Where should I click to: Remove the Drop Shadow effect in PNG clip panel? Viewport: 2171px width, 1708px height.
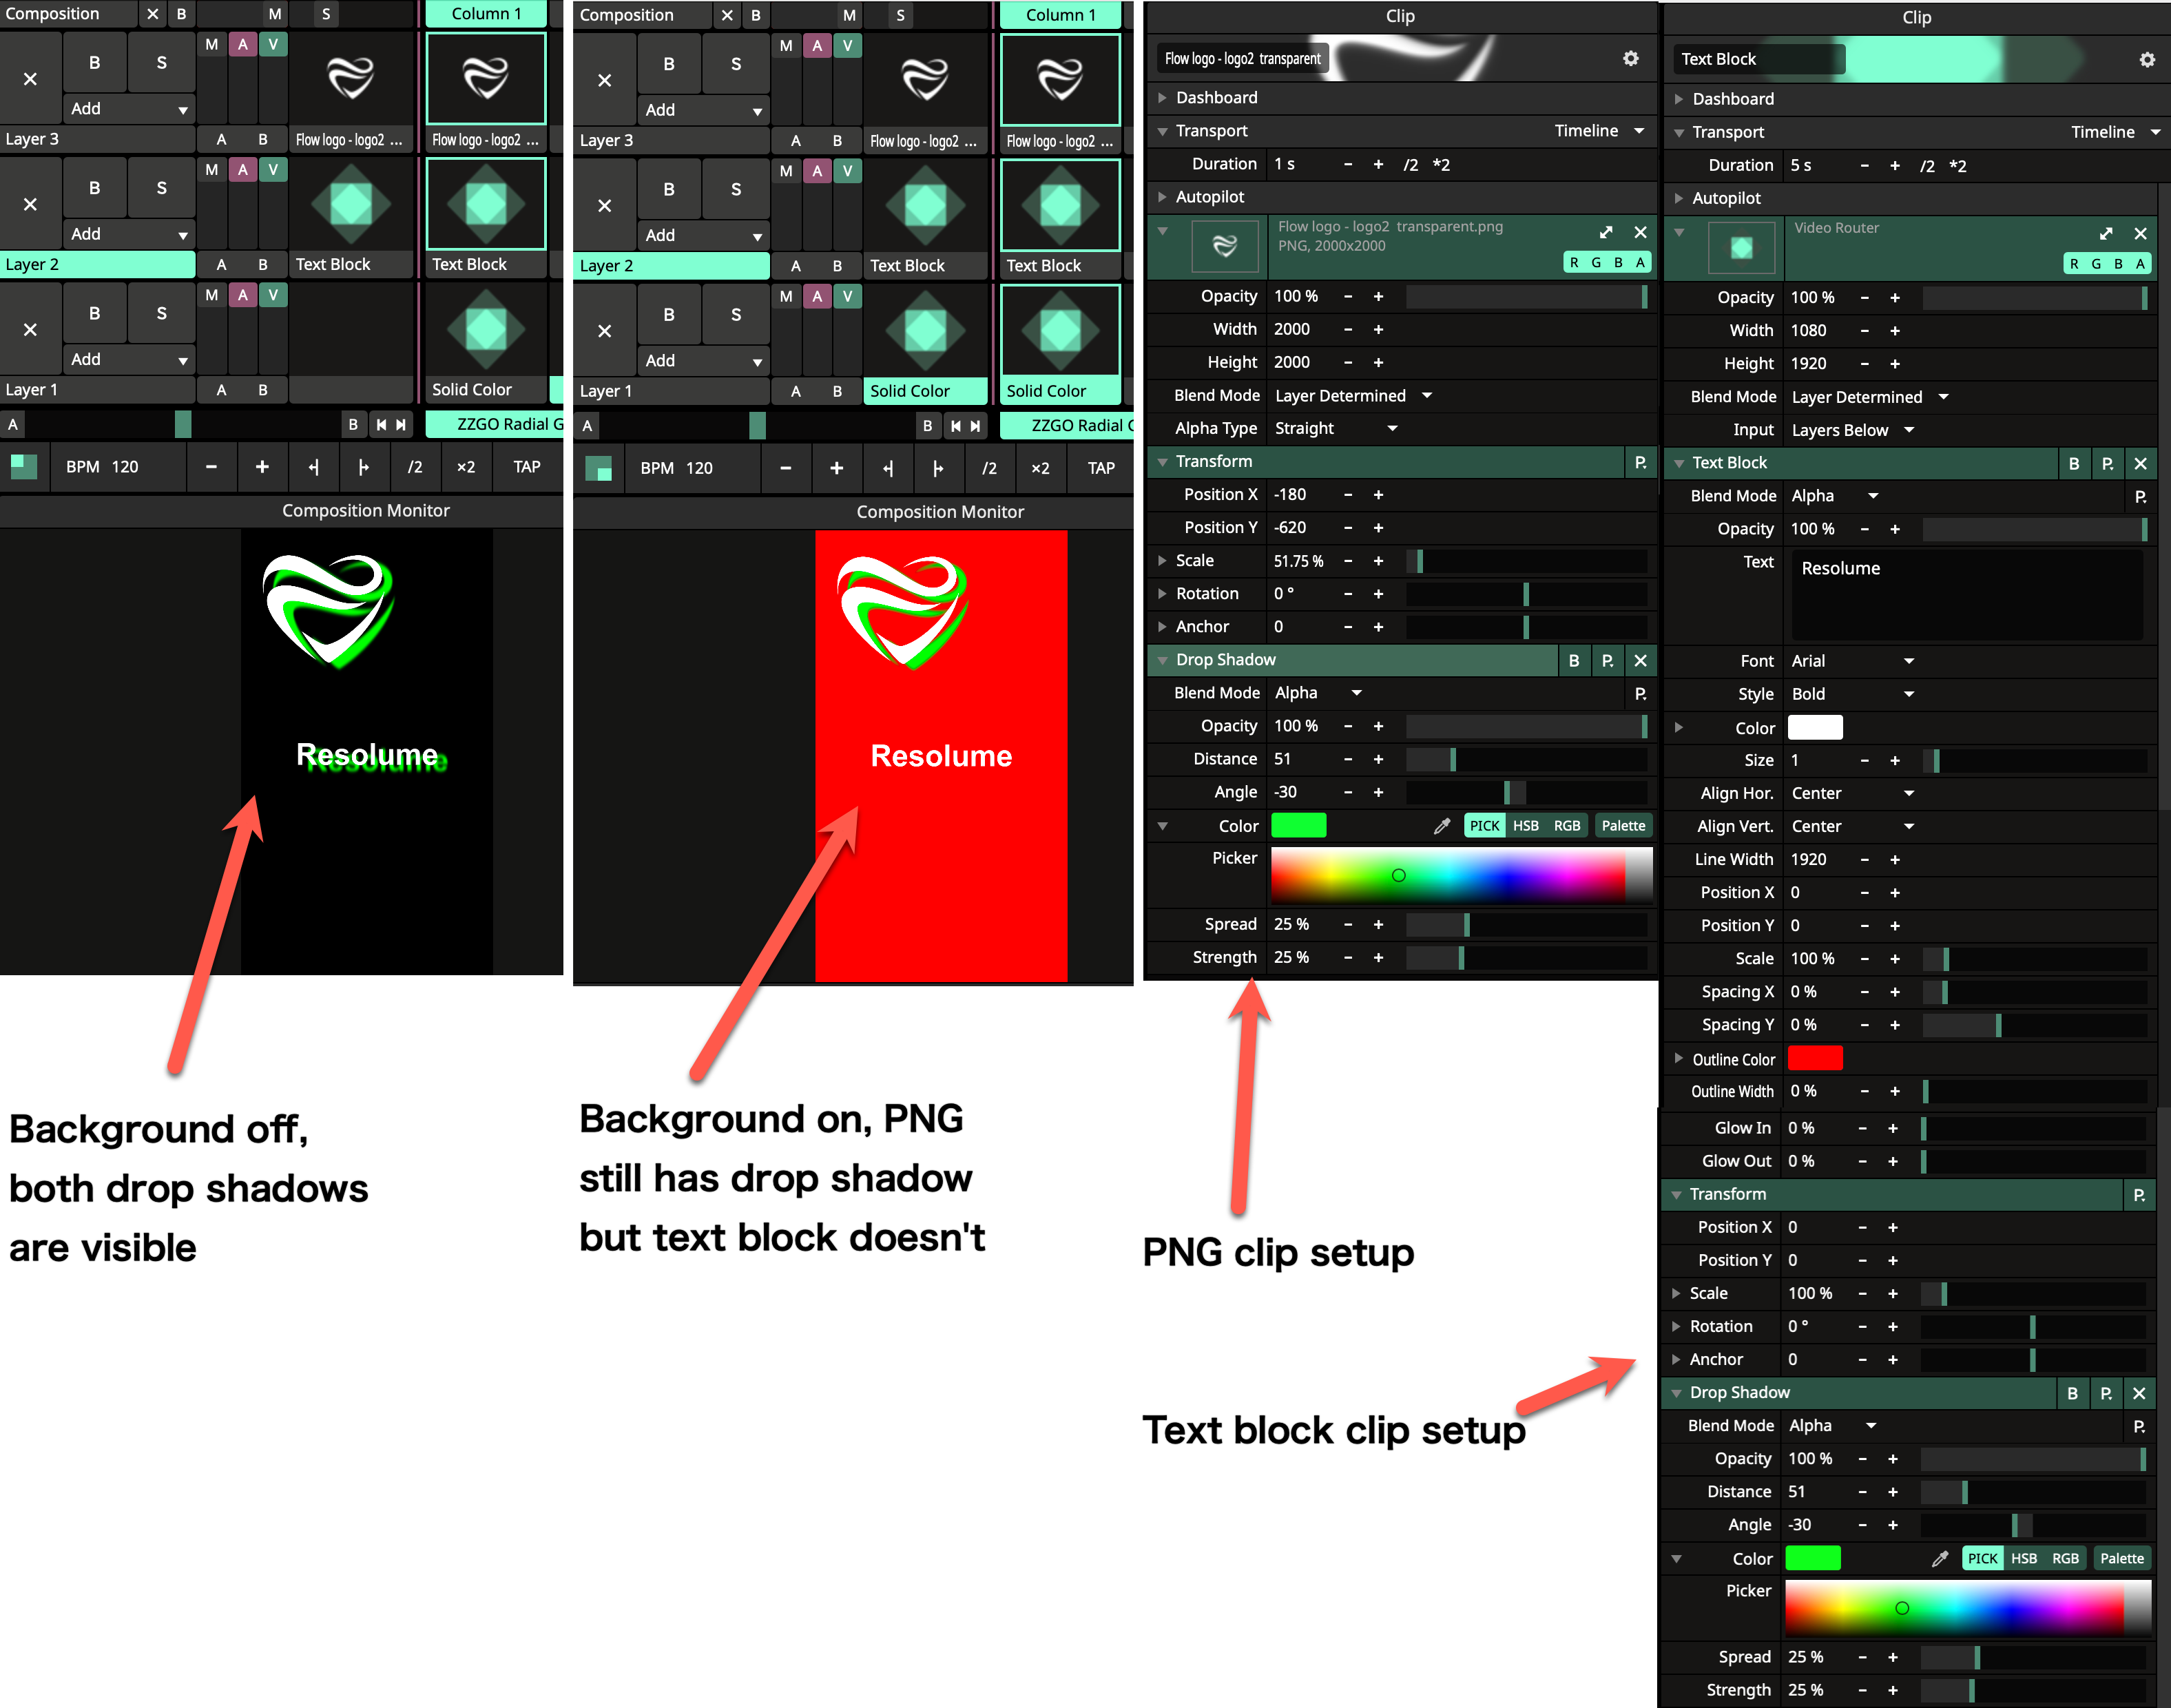tap(1640, 660)
